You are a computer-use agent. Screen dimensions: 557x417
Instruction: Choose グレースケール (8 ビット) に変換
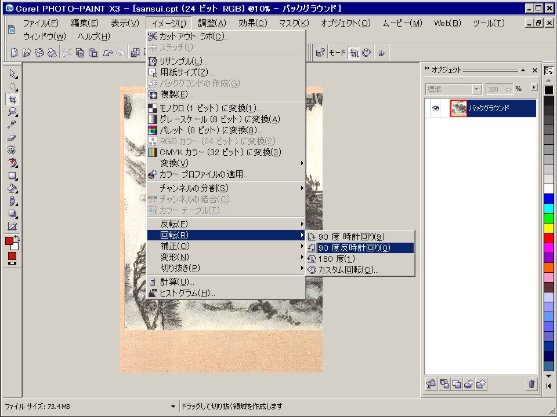point(226,119)
